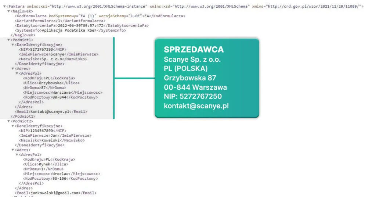Select the KodPocztowy 00-844 XML line
The height and width of the screenshot is (197, 376).
pos(61,97)
